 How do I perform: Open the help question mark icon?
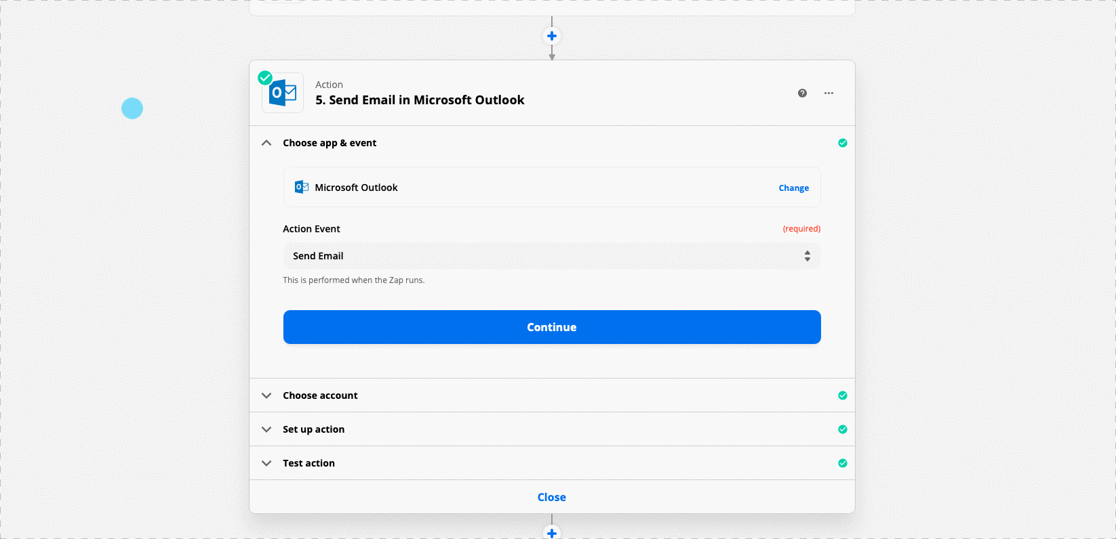[802, 93]
